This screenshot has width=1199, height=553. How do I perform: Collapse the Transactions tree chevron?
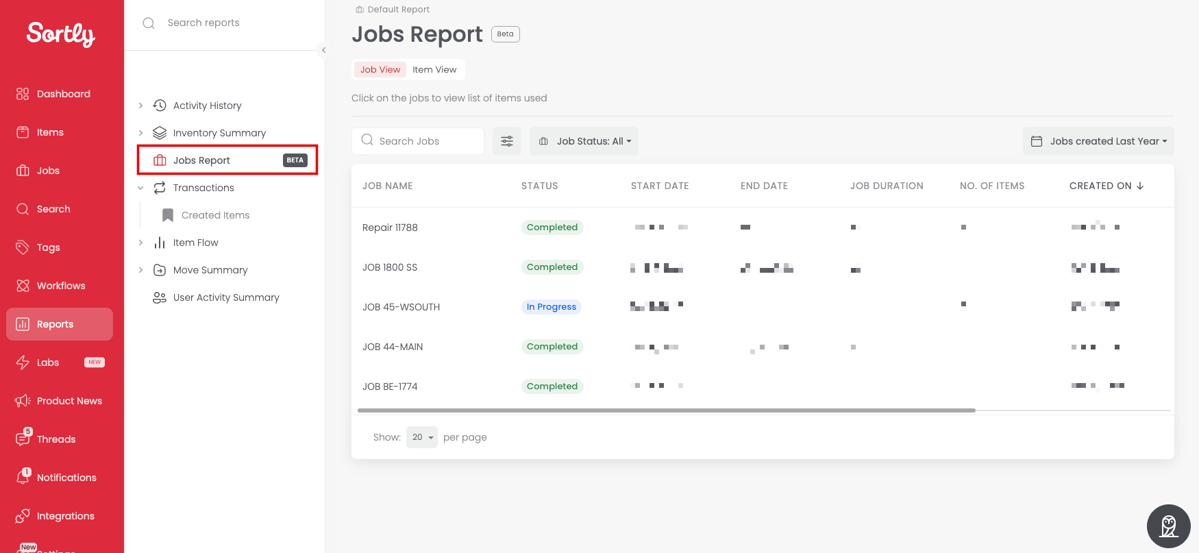(140, 188)
